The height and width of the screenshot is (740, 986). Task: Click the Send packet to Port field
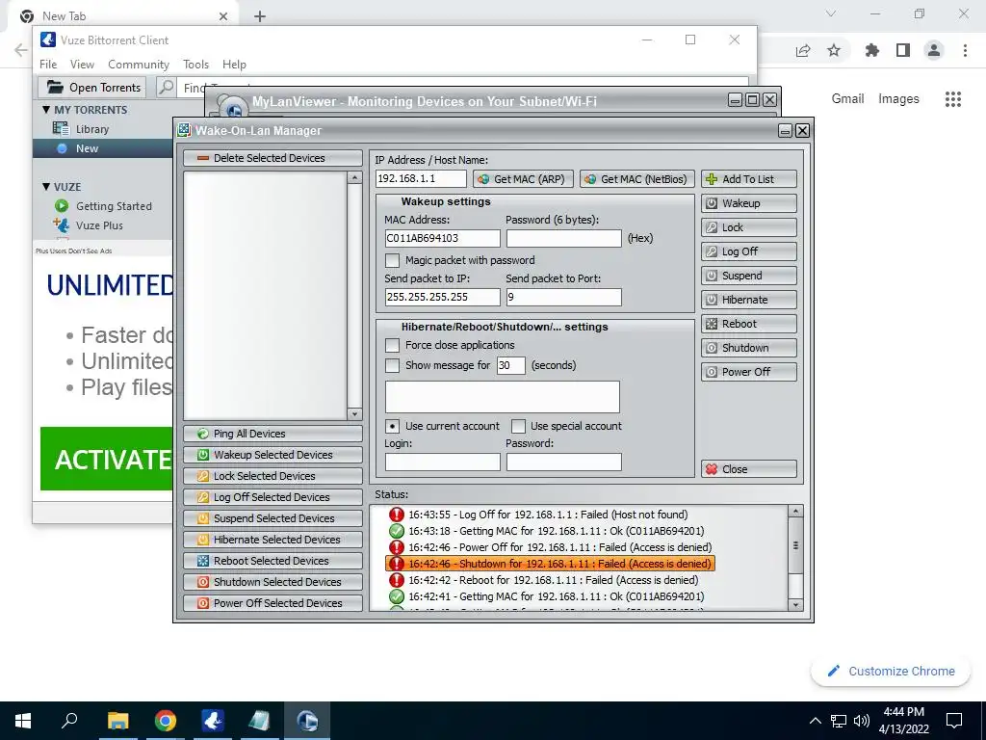(563, 297)
